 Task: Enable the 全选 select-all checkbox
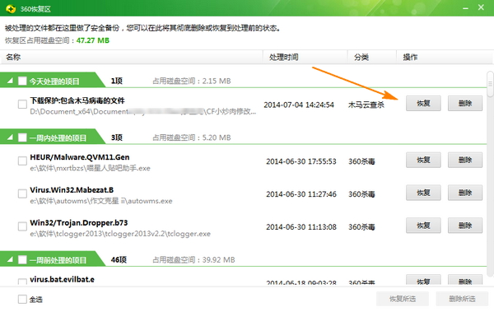(22, 299)
